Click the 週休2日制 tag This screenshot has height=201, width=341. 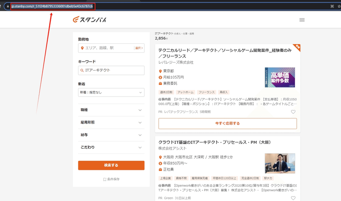click(166, 92)
